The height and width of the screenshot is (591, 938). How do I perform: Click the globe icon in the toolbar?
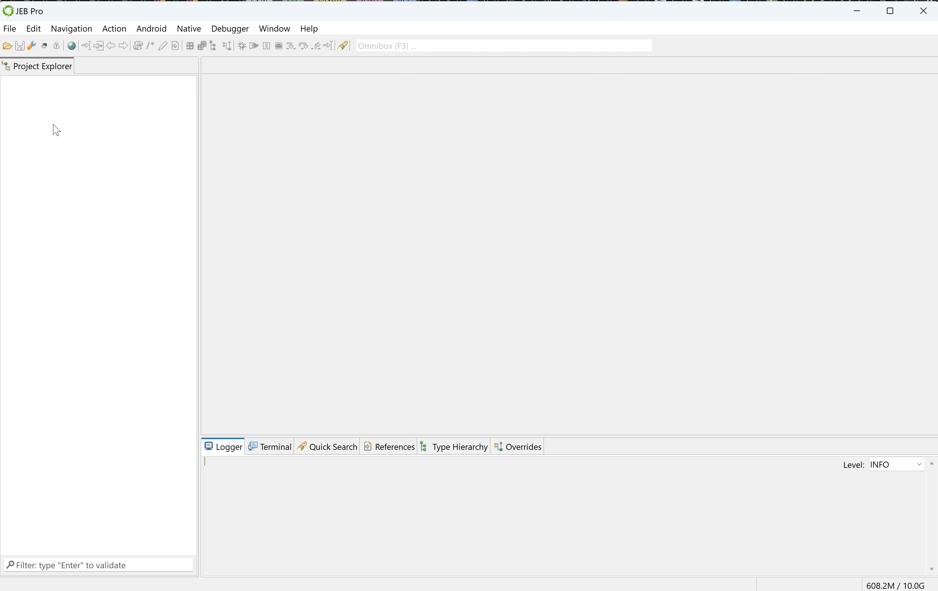(72, 46)
